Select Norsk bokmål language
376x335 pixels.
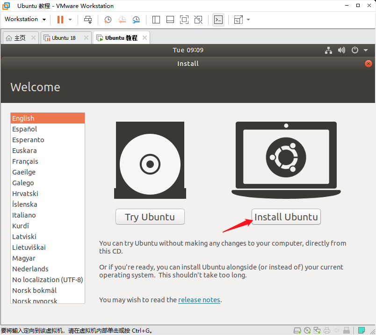coord(48,291)
